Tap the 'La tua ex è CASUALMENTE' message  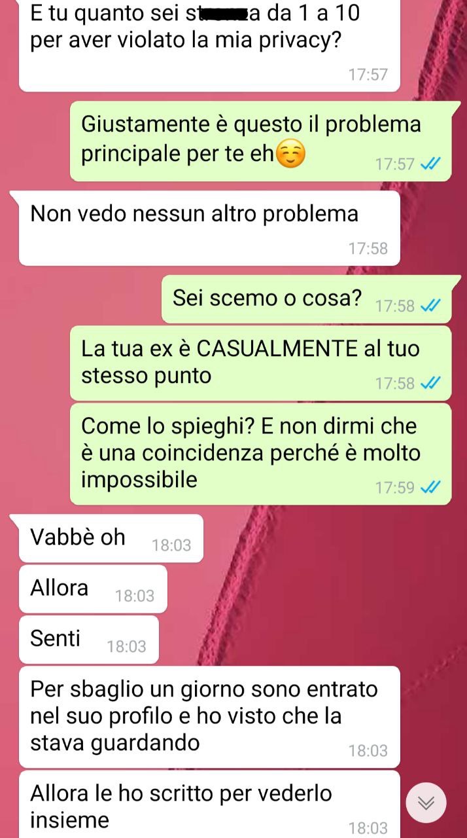point(260,363)
